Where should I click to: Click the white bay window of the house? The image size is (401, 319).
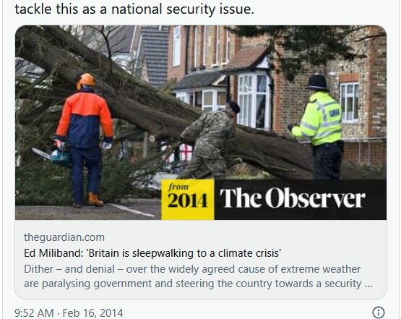[254, 101]
